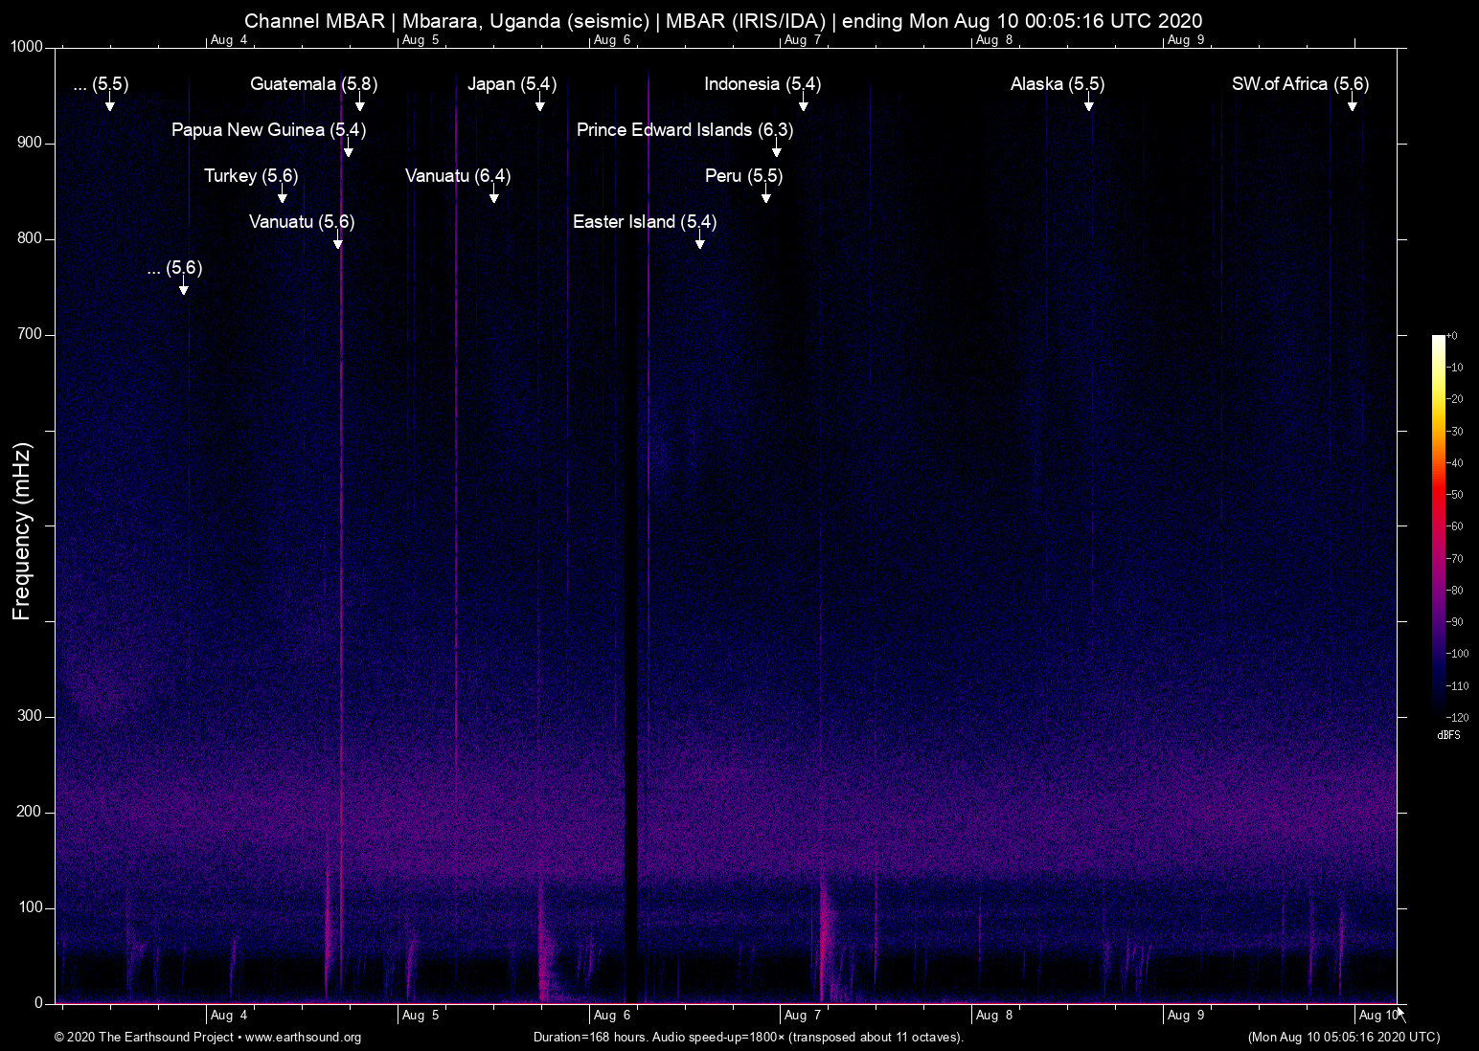Select the Indonesia (5.4) earthquake label
This screenshot has width=1479, height=1051.
(x=762, y=84)
